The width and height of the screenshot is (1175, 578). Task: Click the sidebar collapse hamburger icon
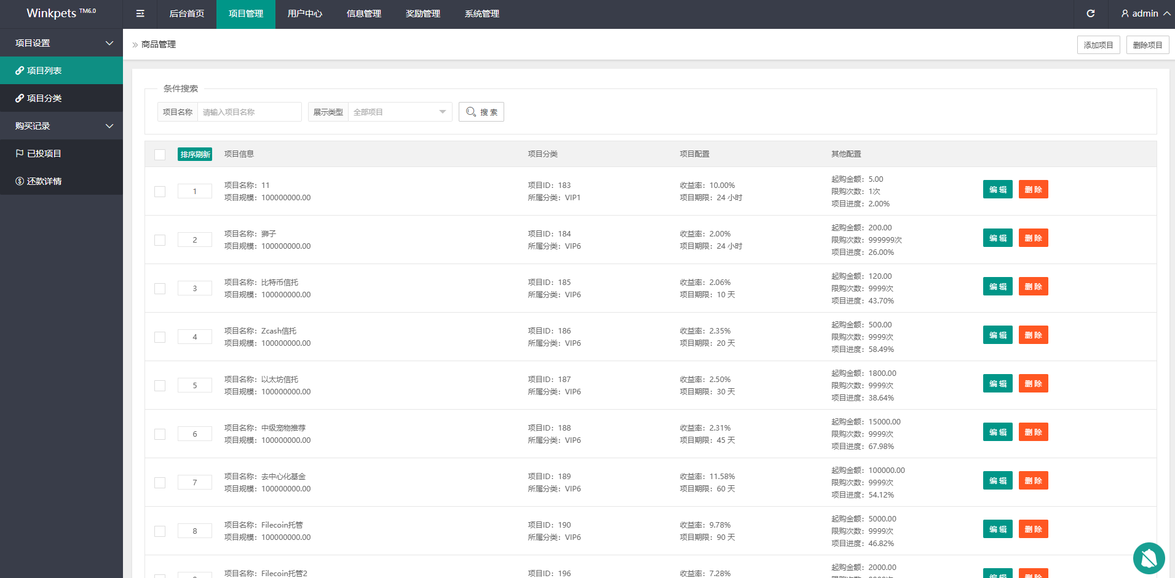(x=140, y=14)
